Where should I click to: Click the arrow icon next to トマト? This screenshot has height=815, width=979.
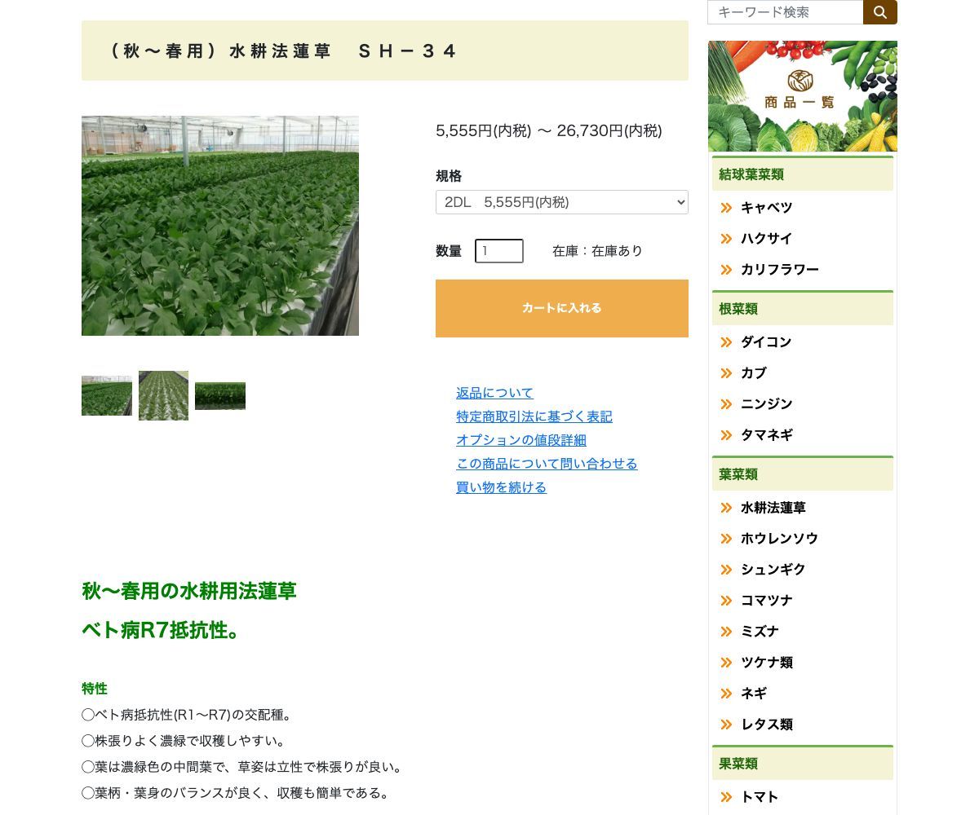click(x=726, y=797)
